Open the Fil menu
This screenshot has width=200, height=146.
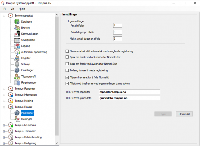click(5, 9)
